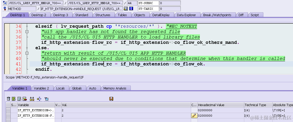Select row header of IF_HTTP_EXTENSION=> row
This screenshot has height=122, width=293.
tap(8, 110)
